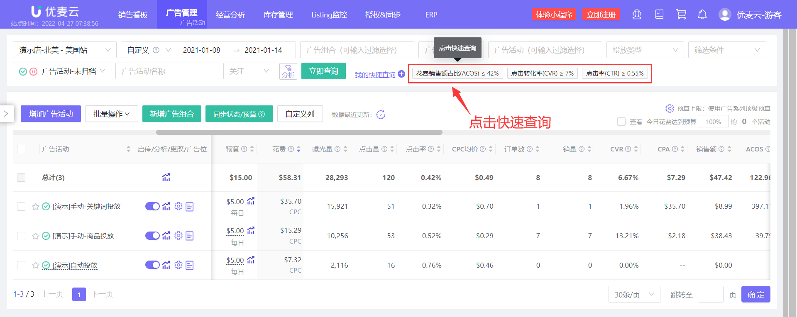The image size is (797, 317).
Task: Sort by 花费 column arrows
Action: (298, 149)
